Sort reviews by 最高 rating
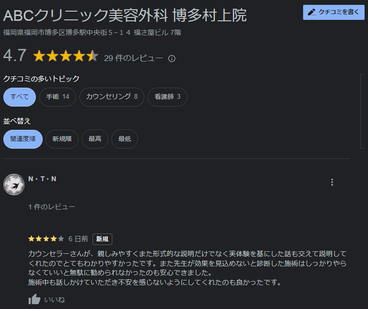Image resolution: width=368 pixels, height=309 pixels. pos(95,139)
